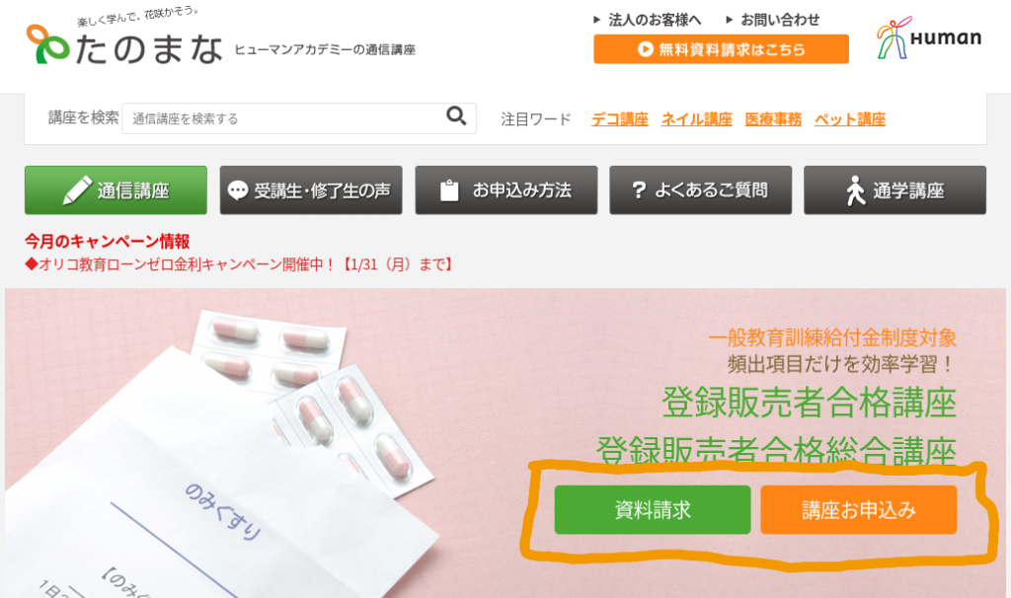Select the デコ講座 keyword link
Screen dimensions: 1011x598
620,119
